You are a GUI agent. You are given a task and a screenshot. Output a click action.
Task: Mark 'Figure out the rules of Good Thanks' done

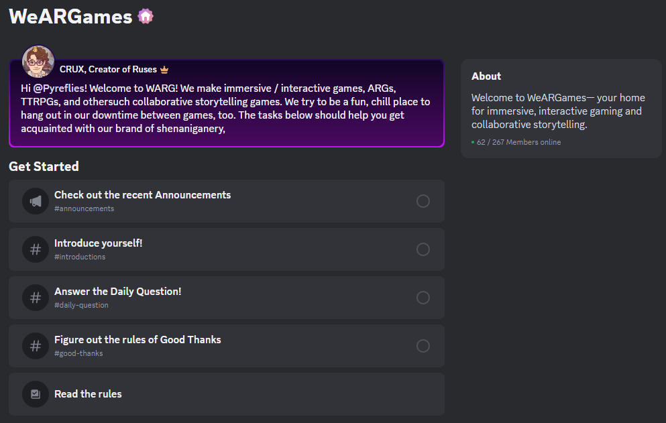pos(423,346)
